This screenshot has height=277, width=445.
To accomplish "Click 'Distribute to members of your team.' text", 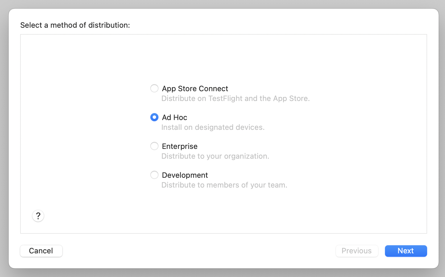I will (x=225, y=185).
